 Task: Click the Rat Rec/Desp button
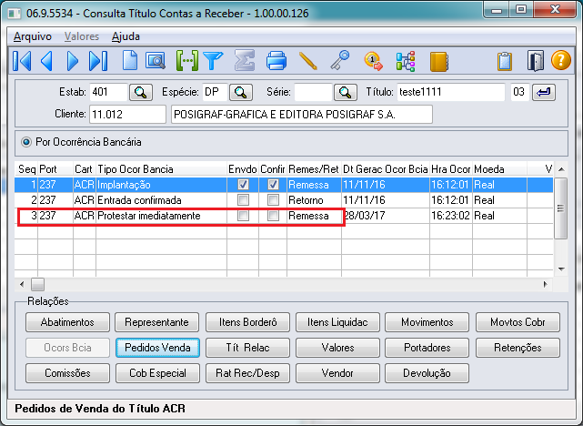pos(247,373)
